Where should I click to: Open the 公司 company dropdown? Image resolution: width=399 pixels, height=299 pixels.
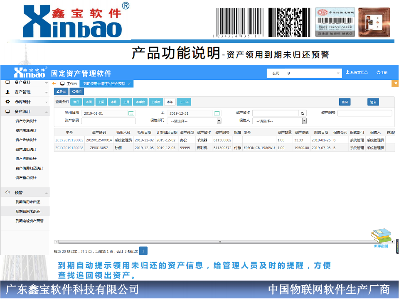[x=313, y=73]
